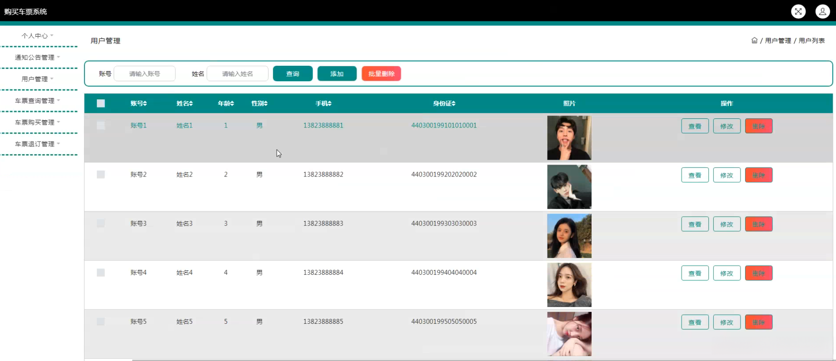Click ID number 440300199303030003

point(444,224)
